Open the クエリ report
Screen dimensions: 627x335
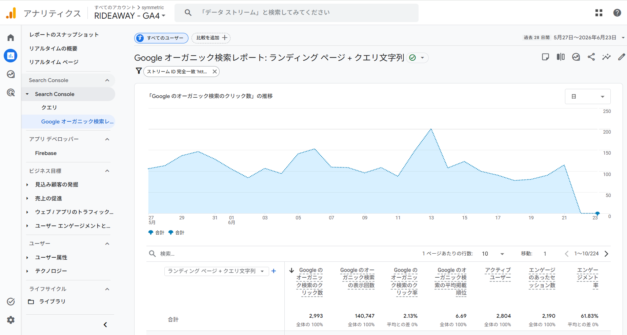pyautogui.click(x=49, y=107)
